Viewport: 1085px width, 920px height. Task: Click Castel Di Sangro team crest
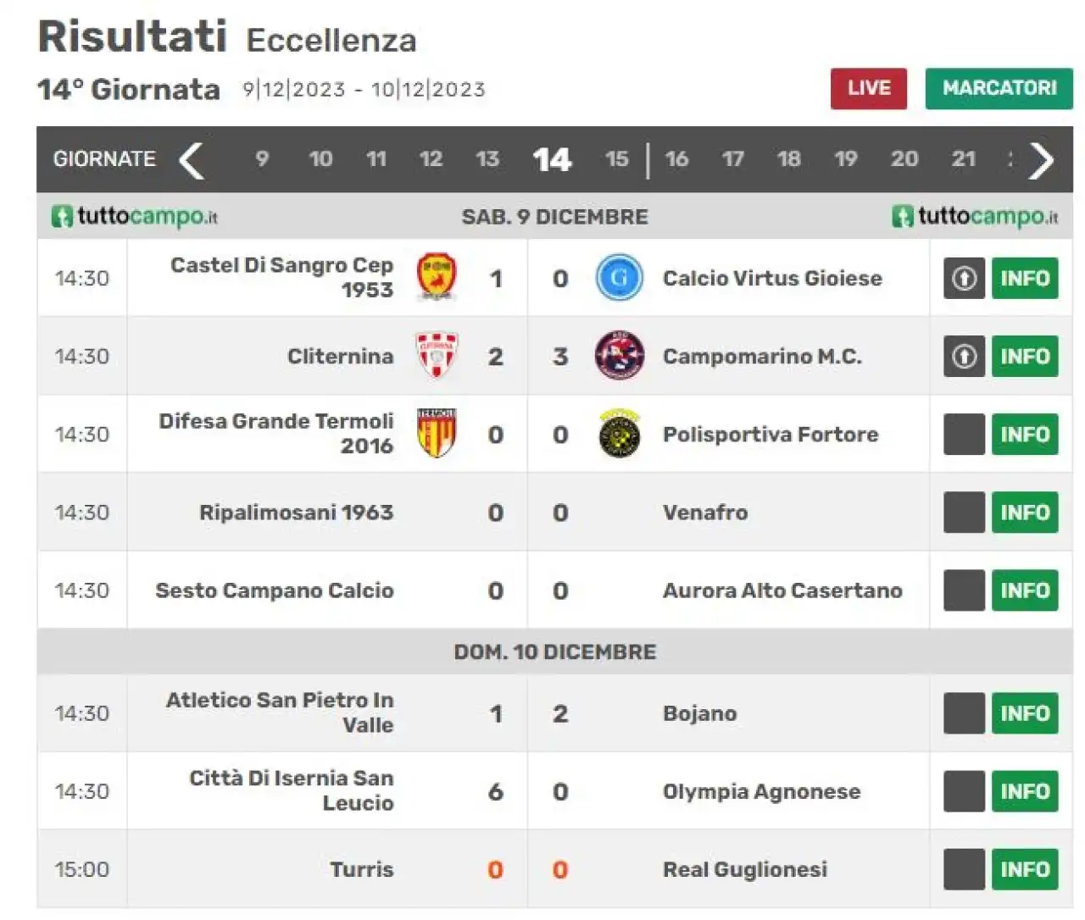[x=437, y=277]
